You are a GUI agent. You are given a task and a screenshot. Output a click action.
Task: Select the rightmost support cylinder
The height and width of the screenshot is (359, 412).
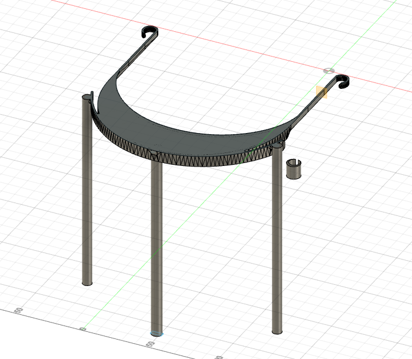tap(277, 239)
